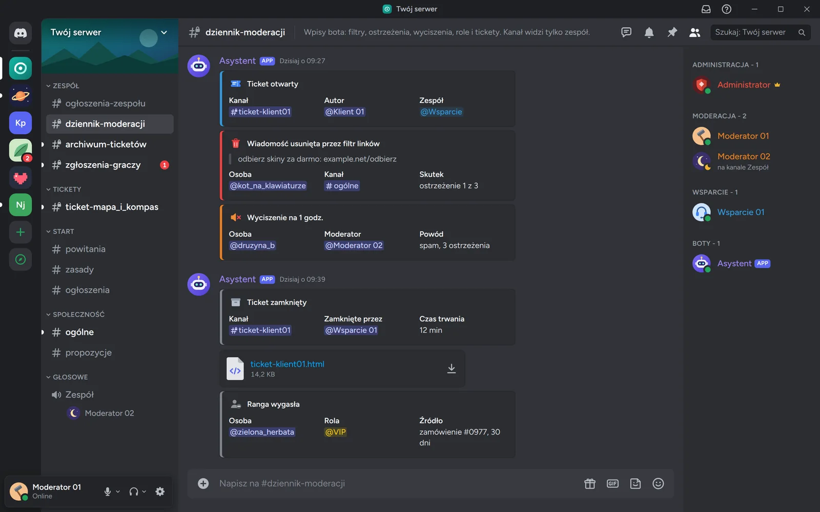Viewport: 820px width, 512px height.
Task: Open the GIF picker
Action: pyautogui.click(x=612, y=483)
